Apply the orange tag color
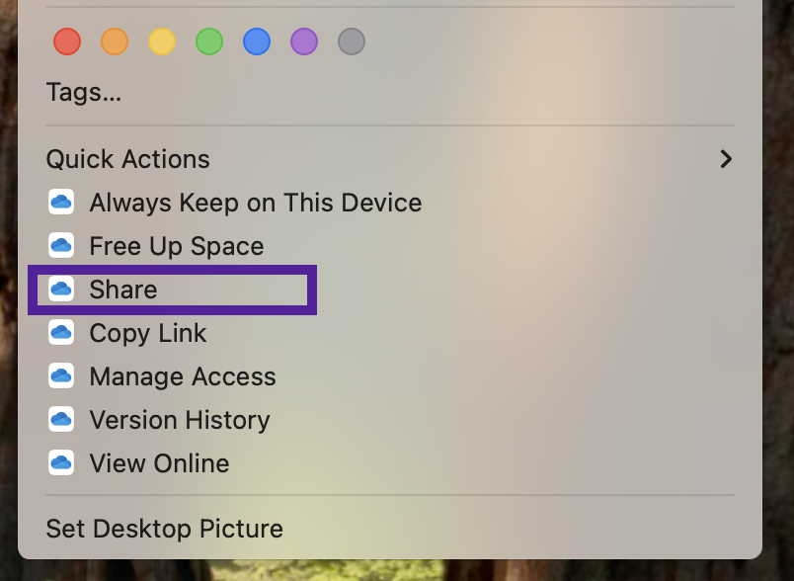 tap(115, 41)
